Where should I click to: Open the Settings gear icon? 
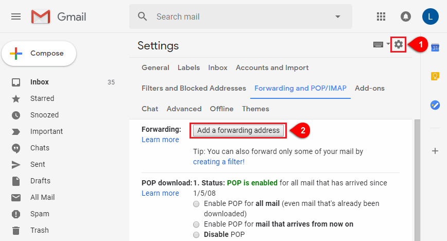coord(399,44)
